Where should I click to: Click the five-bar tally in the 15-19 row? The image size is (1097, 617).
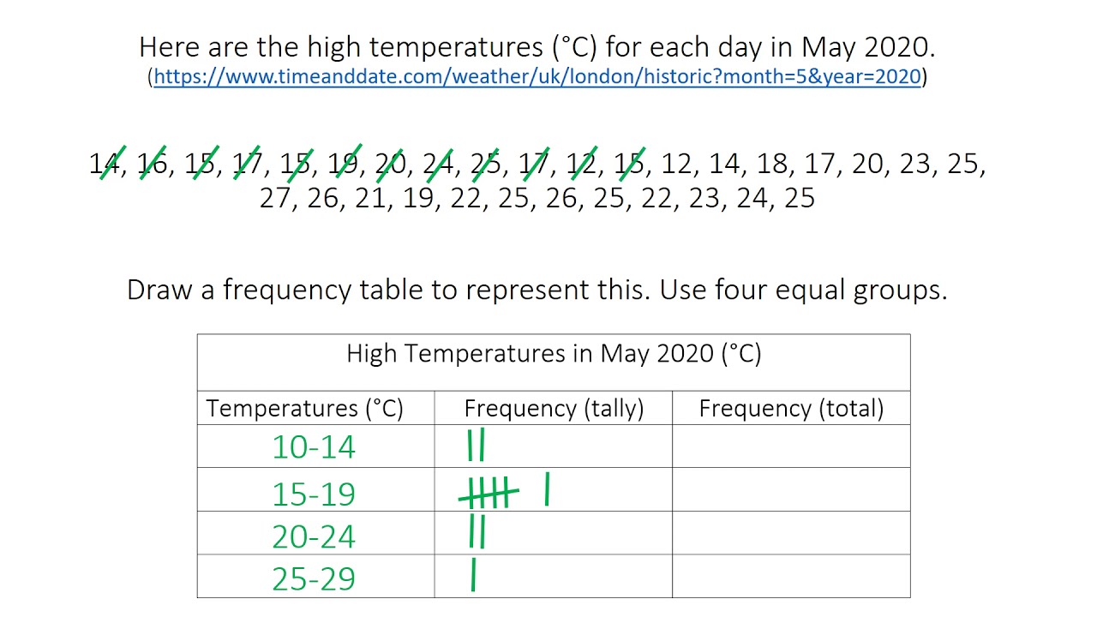(x=489, y=494)
